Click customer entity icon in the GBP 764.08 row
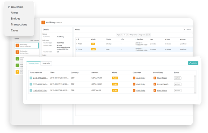The height and width of the screenshot is (133, 208). pyautogui.click(x=134, y=91)
